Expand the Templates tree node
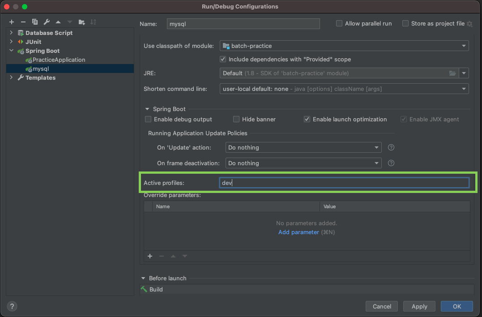The image size is (482, 317). coord(11,77)
